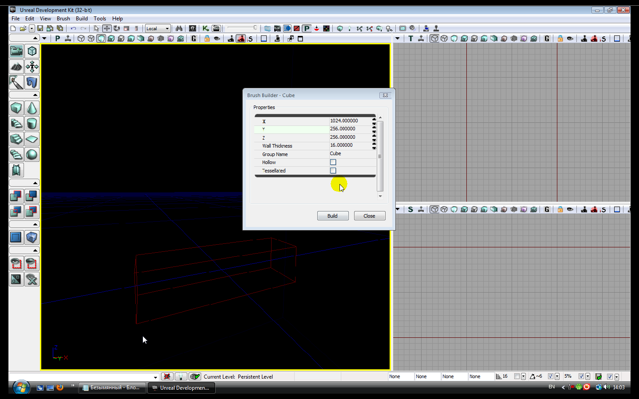This screenshot has width=639, height=399.
Task: Click Close in the Brush Builder dialog
Action: (369, 216)
